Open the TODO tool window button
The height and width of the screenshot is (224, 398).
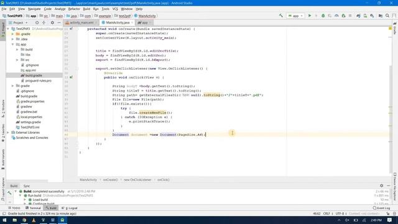(14, 208)
